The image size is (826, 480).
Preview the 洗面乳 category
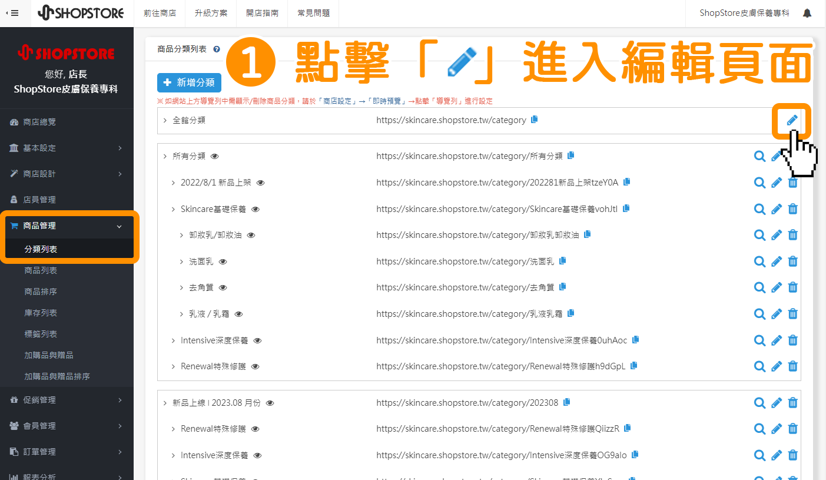760,261
